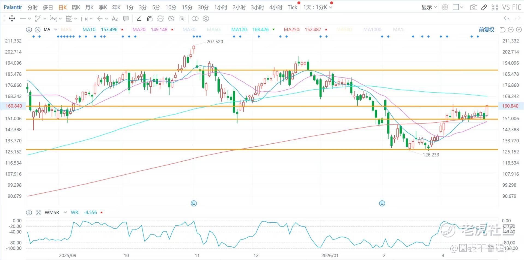Screen dimensions: 524x260
Task: Open MA indicator settings gear
Action: pyautogui.click(x=29, y=29)
